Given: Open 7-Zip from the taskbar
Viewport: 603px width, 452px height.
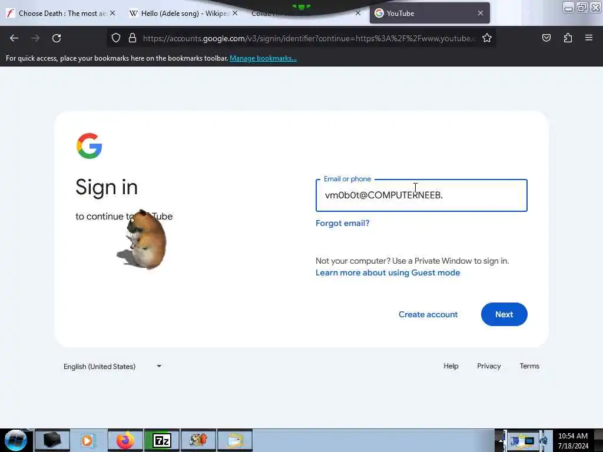Looking at the screenshot, I should [162, 440].
